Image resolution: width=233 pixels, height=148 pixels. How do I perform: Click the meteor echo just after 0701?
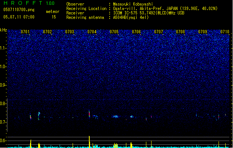click(x=30, y=117)
